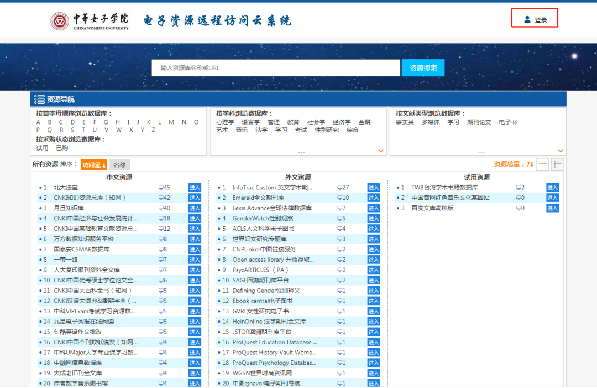Browse databases starting with letter K
The image size is (597, 388).
149,121
